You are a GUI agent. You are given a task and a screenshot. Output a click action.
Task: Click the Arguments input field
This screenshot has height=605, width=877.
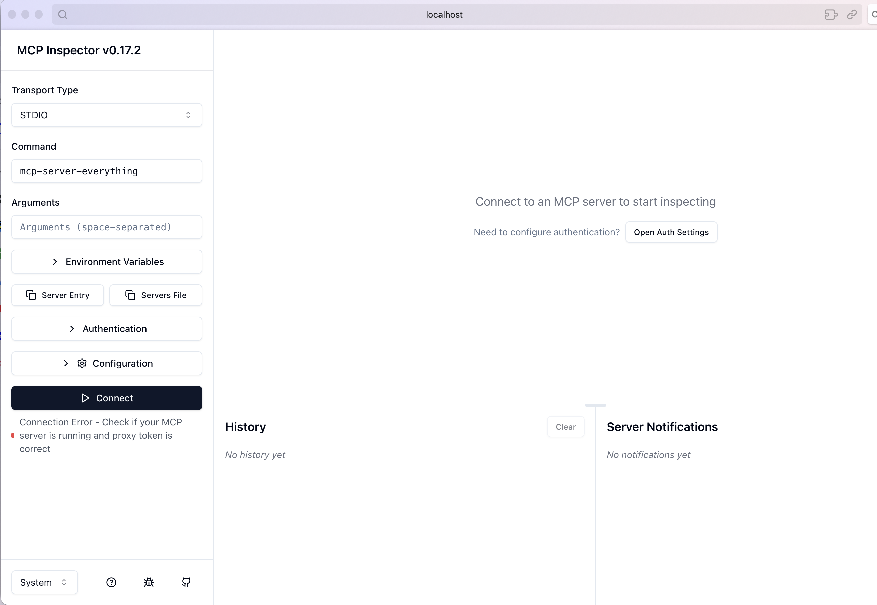pyautogui.click(x=106, y=227)
